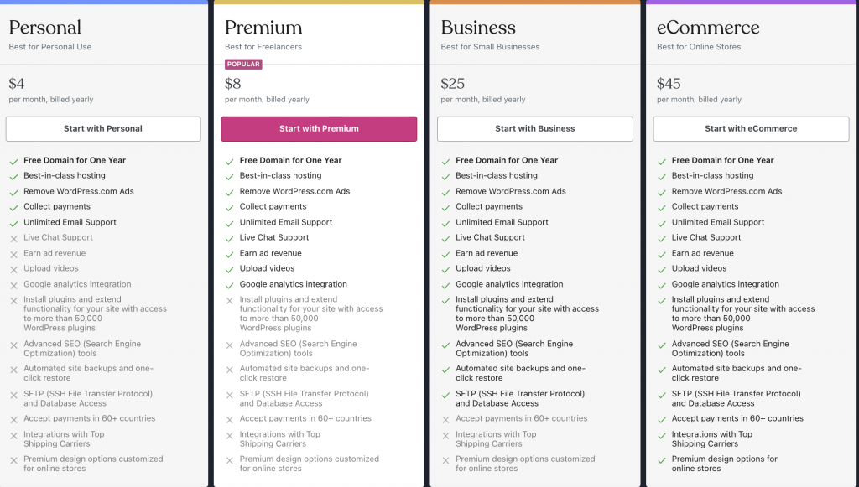Click the X icon next to Personal's Live Chat Support
Viewport: 859px width, 487px height.
click(x=13, y=239)
